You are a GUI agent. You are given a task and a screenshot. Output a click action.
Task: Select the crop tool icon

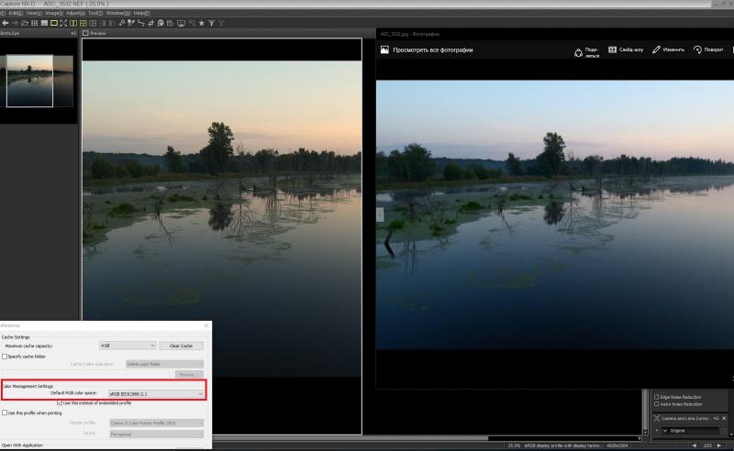coord(150,23)
